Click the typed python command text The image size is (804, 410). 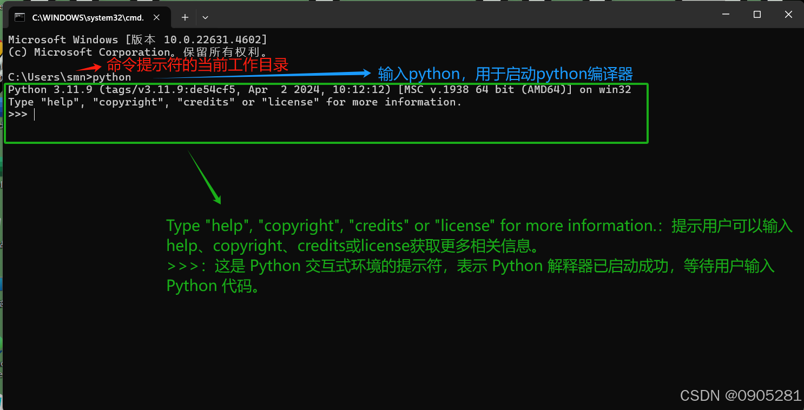tap(110, 77)
